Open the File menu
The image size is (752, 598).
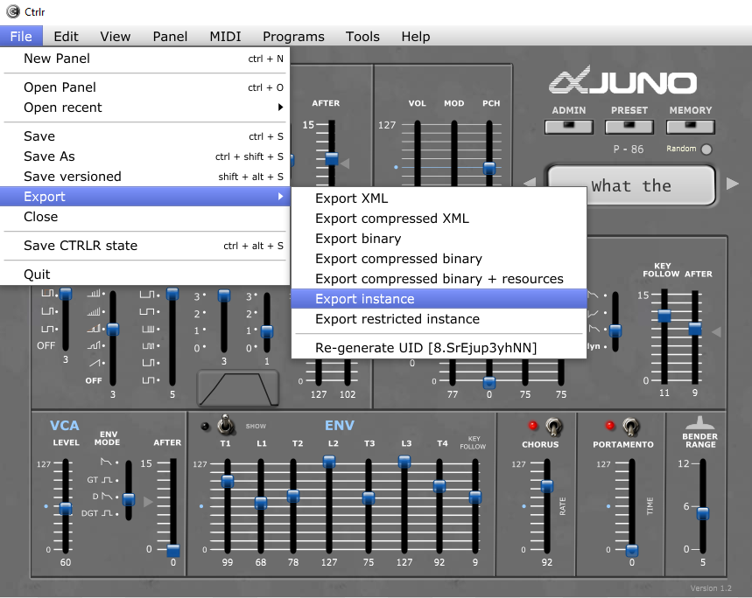[21, 37]
